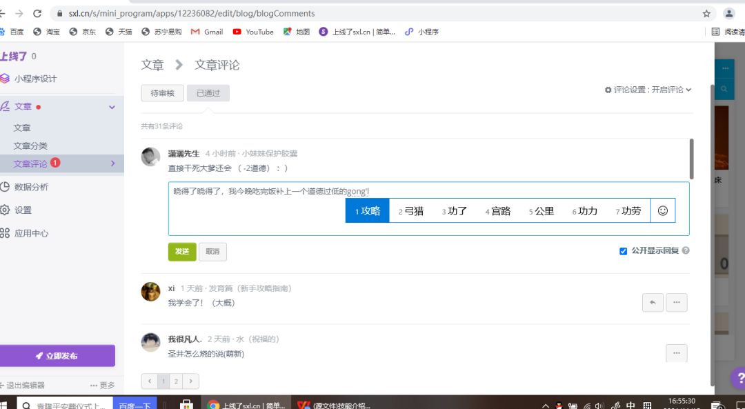
Task: Click the reply arrow icon on xi's comment
Action: [x=653, y=302]
